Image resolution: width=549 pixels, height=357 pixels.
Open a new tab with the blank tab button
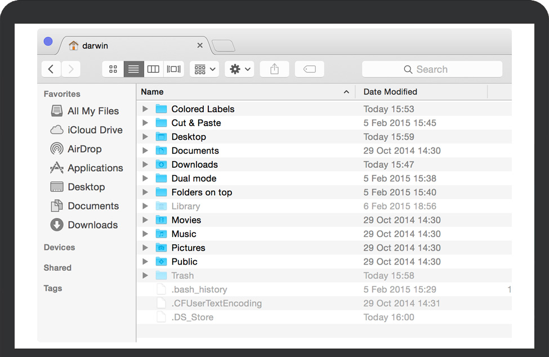[224, 46]
